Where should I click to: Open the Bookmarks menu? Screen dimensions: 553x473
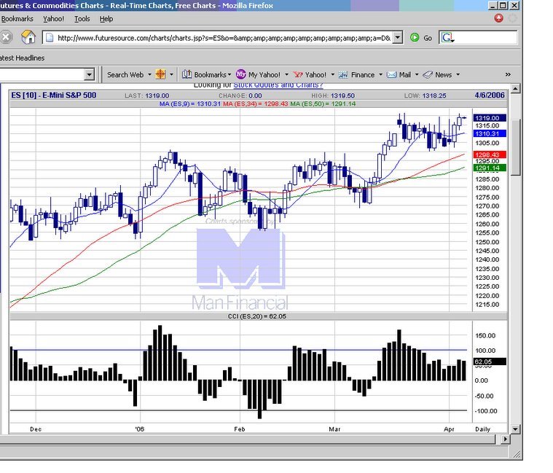tap(17, 19)
